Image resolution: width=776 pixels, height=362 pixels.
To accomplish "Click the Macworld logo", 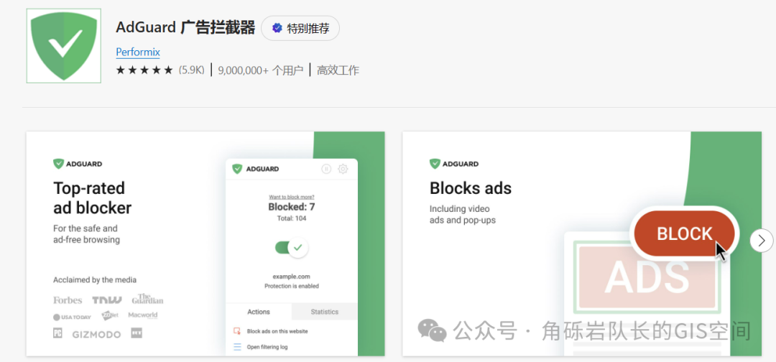I will pos(143,315).
